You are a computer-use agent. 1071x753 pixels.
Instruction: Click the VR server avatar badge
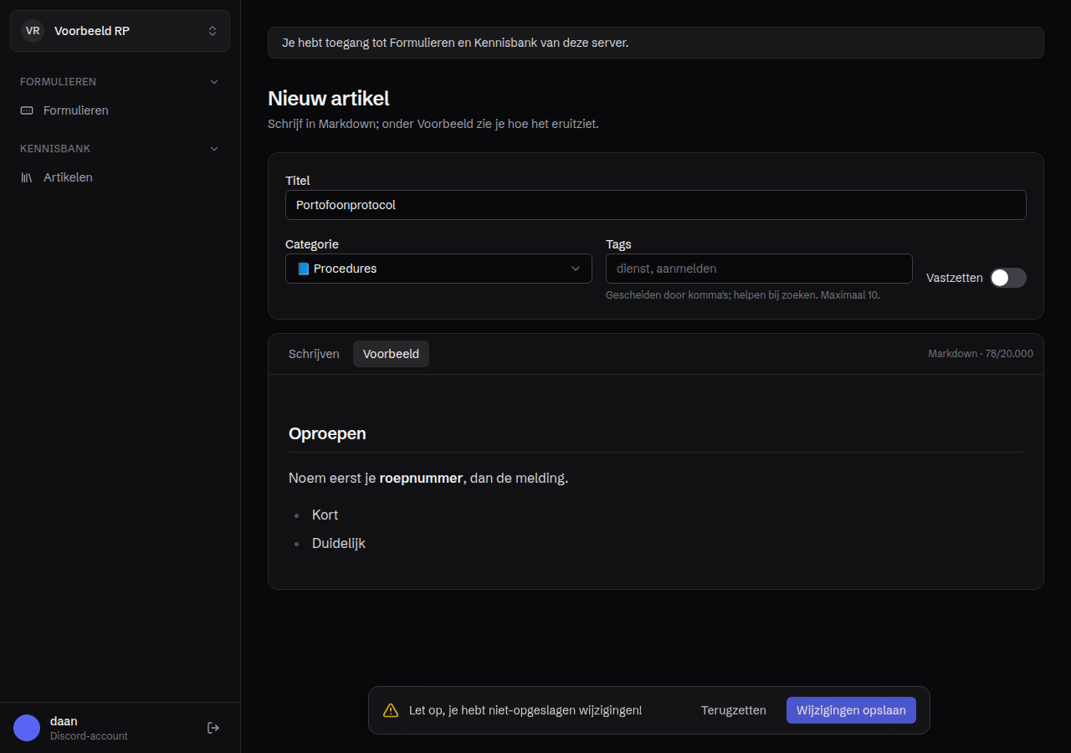click(33, 31)
